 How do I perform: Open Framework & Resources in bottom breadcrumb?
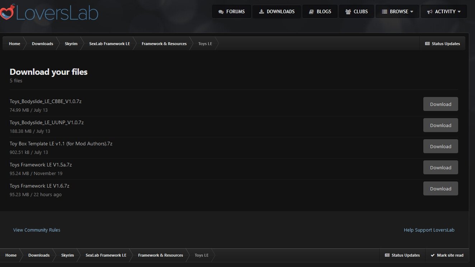pyautogui.click(x=160, y=255)
